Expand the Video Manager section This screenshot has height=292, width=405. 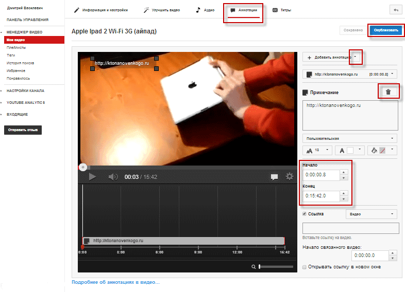(x=24, y=32)
